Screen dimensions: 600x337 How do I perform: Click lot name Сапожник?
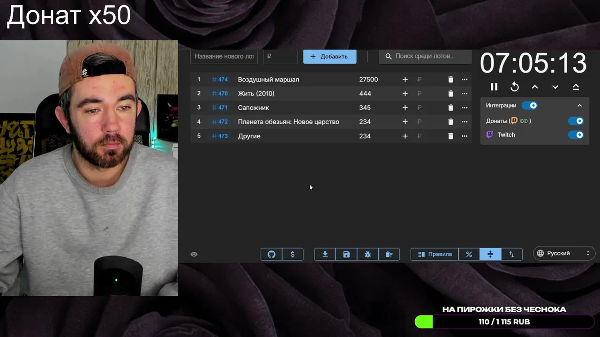point(253,108)
